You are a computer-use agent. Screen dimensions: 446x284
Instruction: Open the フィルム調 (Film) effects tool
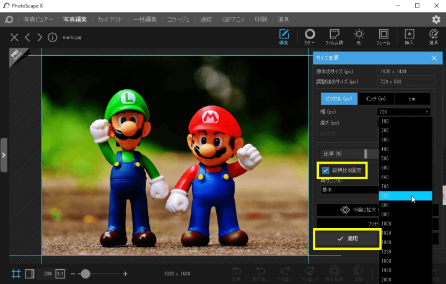pos(334,37)
